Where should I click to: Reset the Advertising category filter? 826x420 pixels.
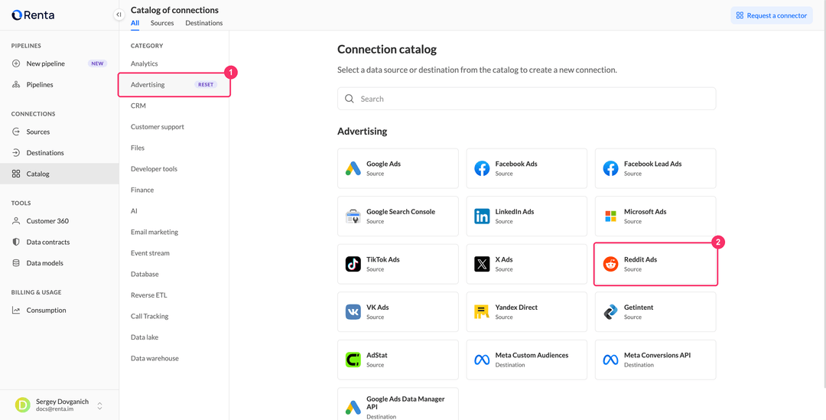point(206,84)
